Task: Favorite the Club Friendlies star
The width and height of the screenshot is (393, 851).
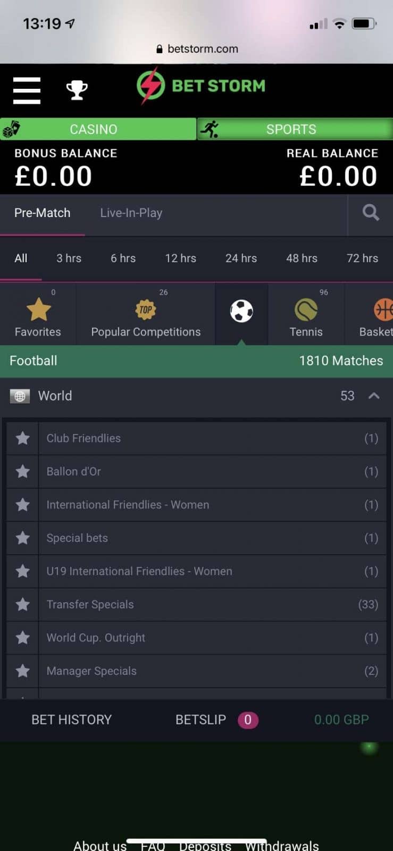Action: coord(23,438)
